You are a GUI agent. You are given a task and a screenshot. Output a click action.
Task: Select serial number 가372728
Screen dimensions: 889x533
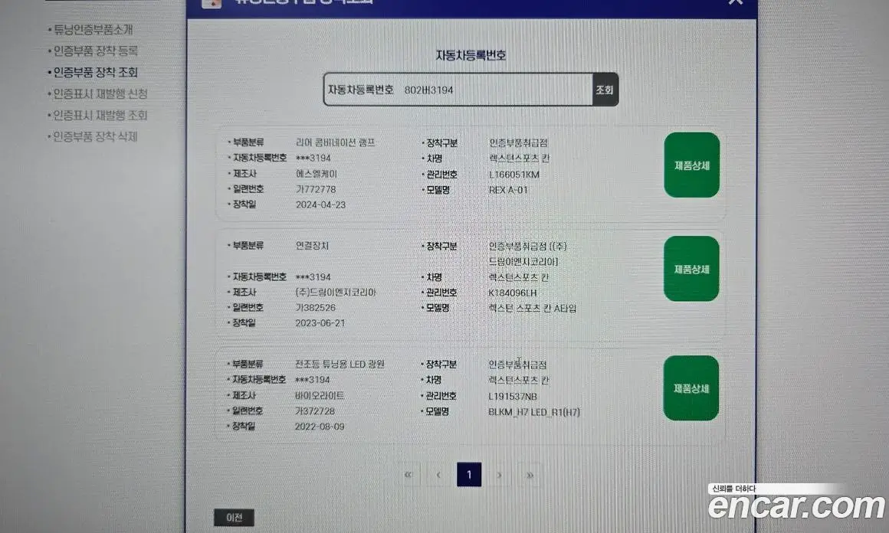pyautogui.click(x=315, y=411)
